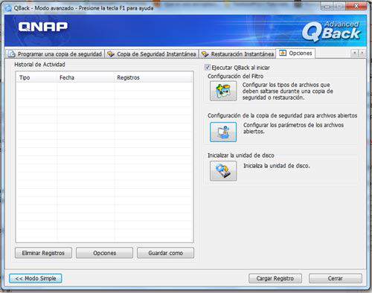Switch to '<< Modo Simple'
Viewport: 372px width, 293px height.
(x=36, y=278)
